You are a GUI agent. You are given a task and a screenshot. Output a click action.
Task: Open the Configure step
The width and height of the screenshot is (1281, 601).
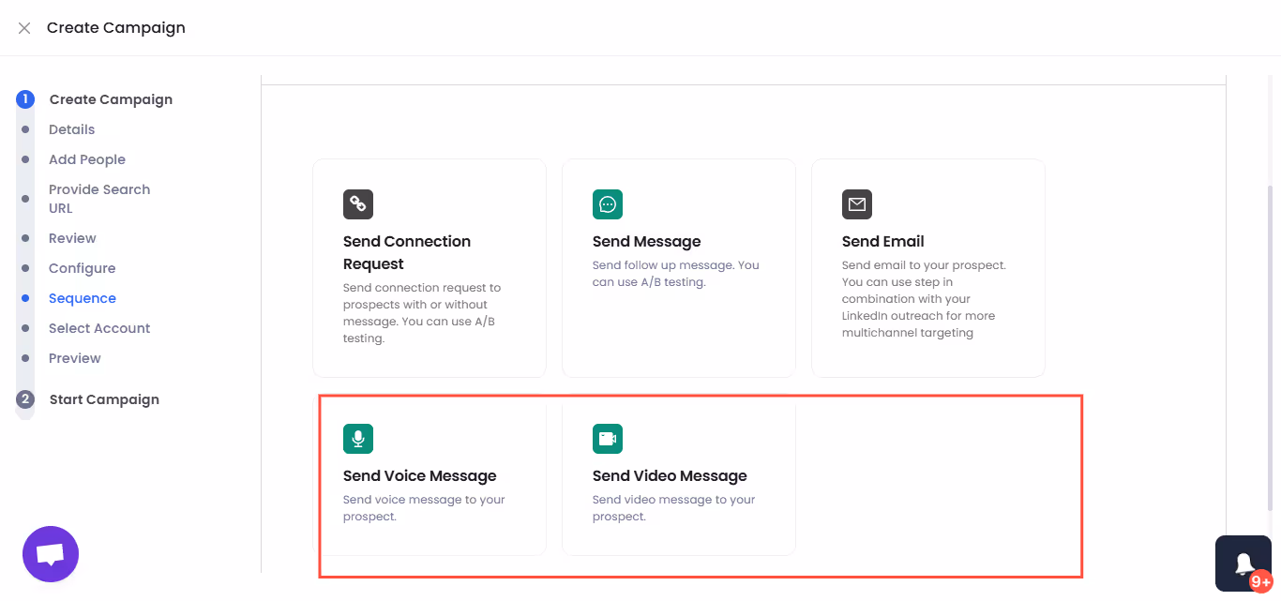pyautogui.click(x=82, y=267)
